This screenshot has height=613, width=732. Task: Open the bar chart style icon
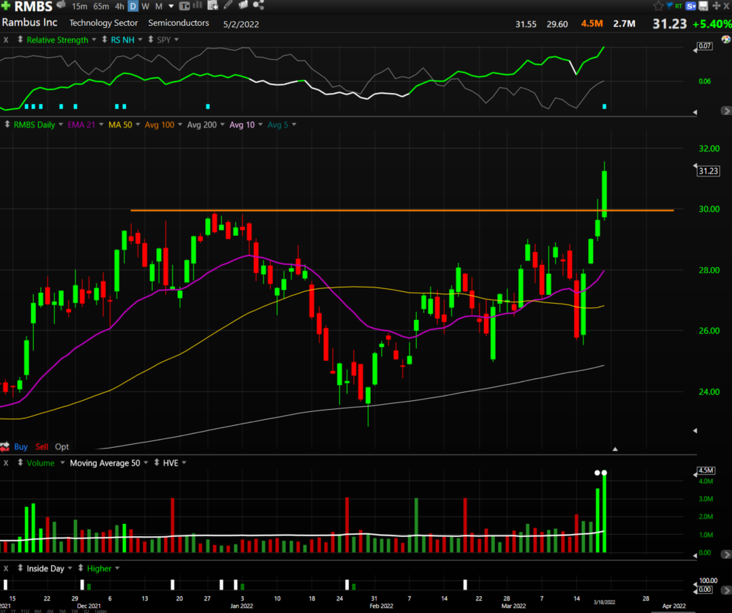(197, 5)
